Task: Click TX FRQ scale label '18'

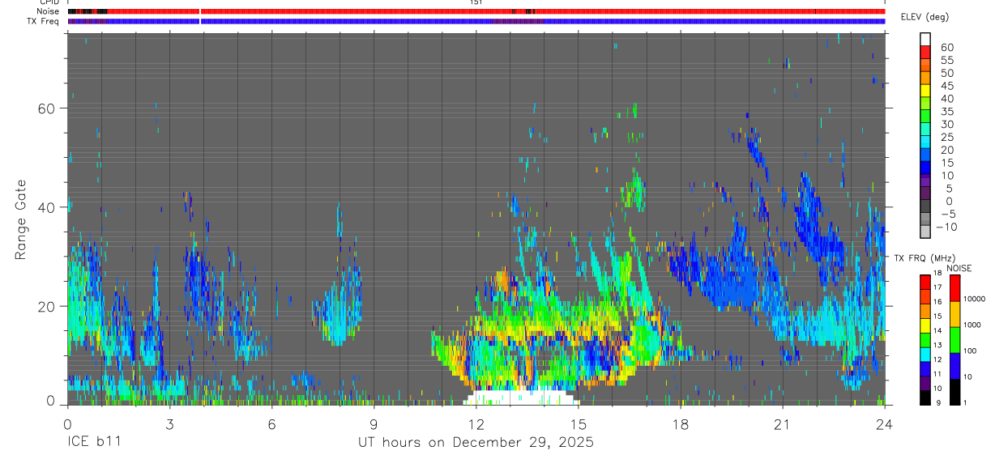Action: [x=936, y=274]
